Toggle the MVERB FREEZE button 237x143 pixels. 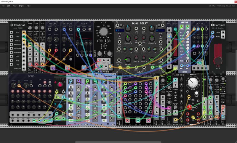185,61
